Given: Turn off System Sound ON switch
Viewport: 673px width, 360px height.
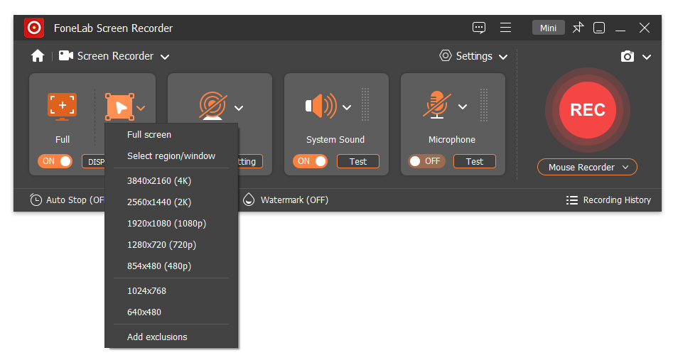Looking at the screenshot, I should tap(311, 161).
